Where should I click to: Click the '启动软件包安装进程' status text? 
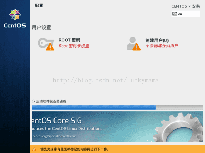tap(51, 101)
